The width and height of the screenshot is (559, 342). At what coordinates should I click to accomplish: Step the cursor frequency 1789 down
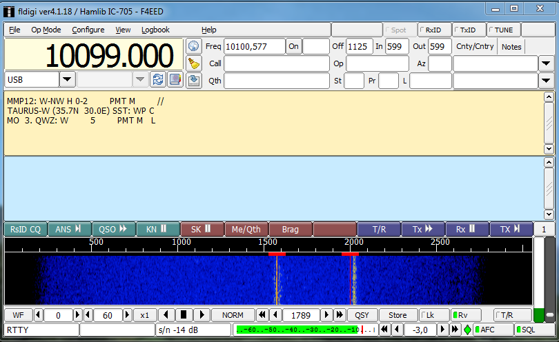click(275, 315)
